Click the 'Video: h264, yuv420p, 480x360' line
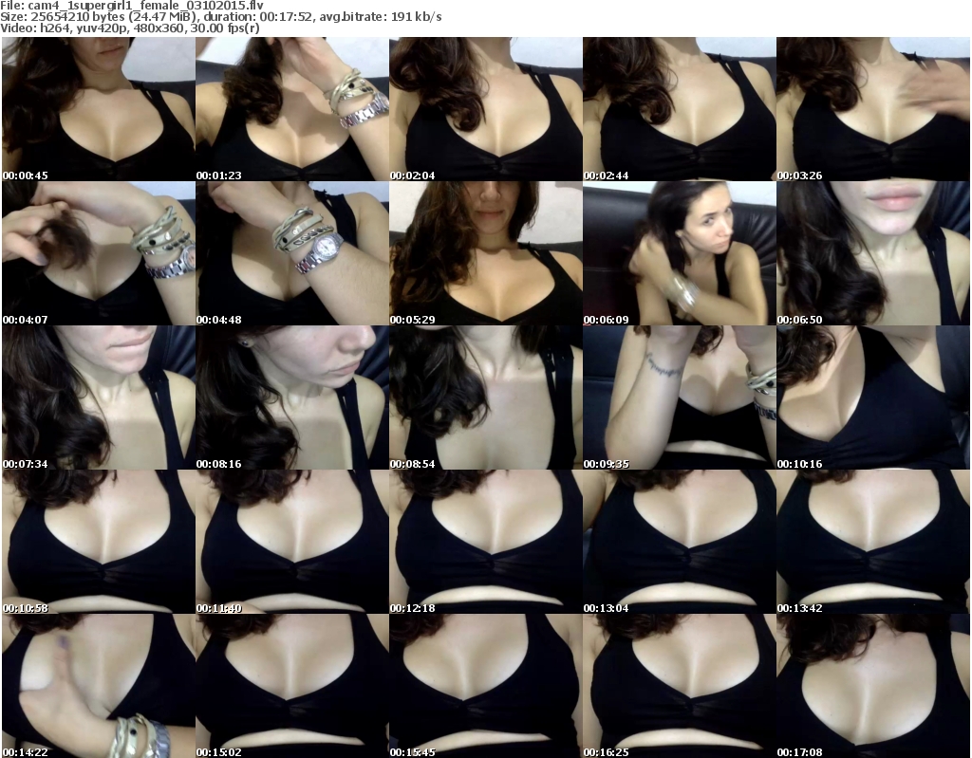The width and height of the screenshot is (972, 758). (130, 28)
